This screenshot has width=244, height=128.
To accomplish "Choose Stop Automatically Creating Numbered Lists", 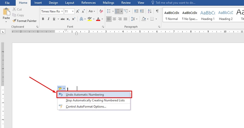I will click(94, 100).
